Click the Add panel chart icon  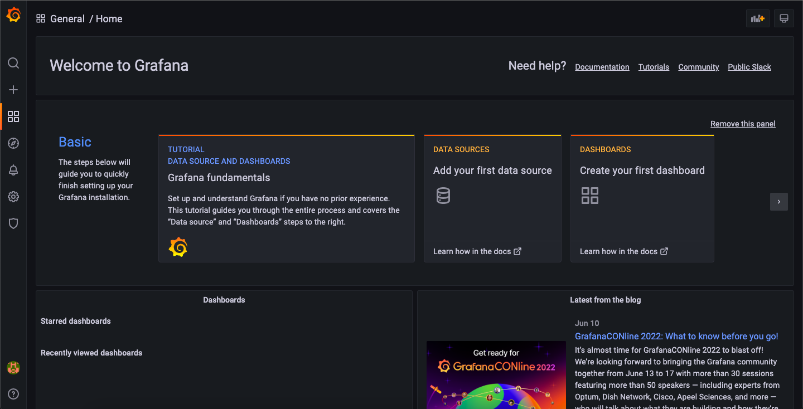coord(758,18)
